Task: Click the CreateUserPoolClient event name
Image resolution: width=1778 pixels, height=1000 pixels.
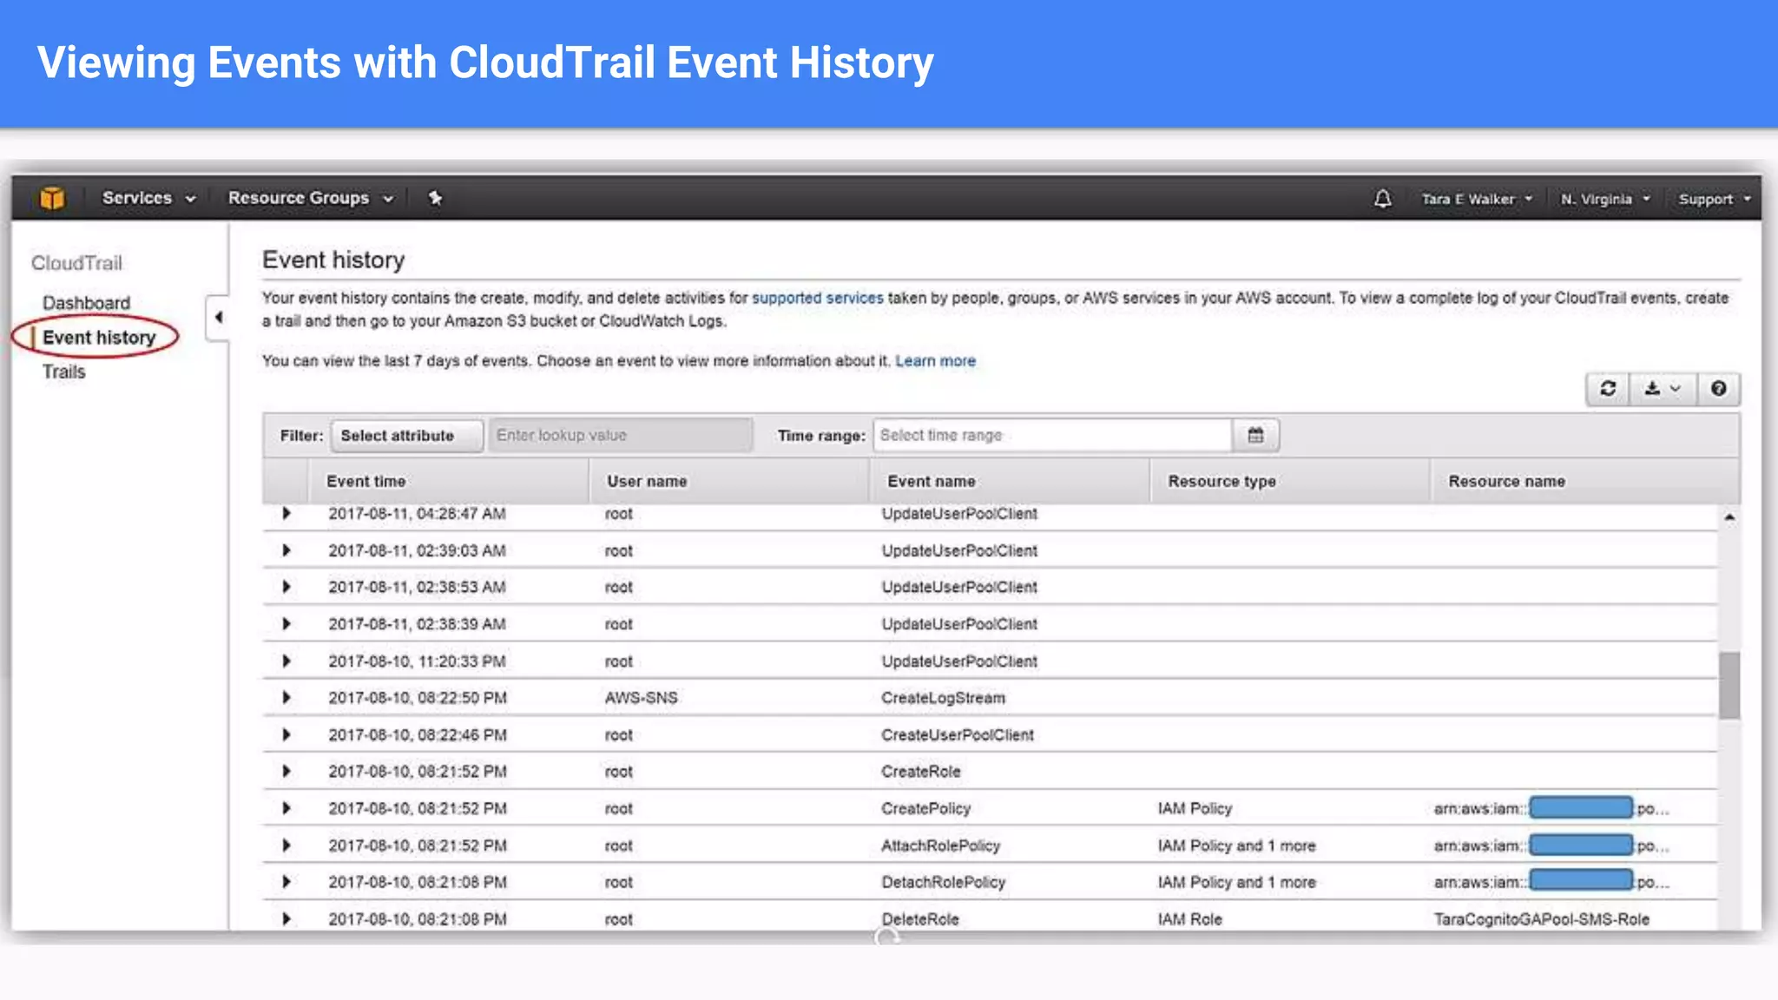Action: click(x=957, y=735)
